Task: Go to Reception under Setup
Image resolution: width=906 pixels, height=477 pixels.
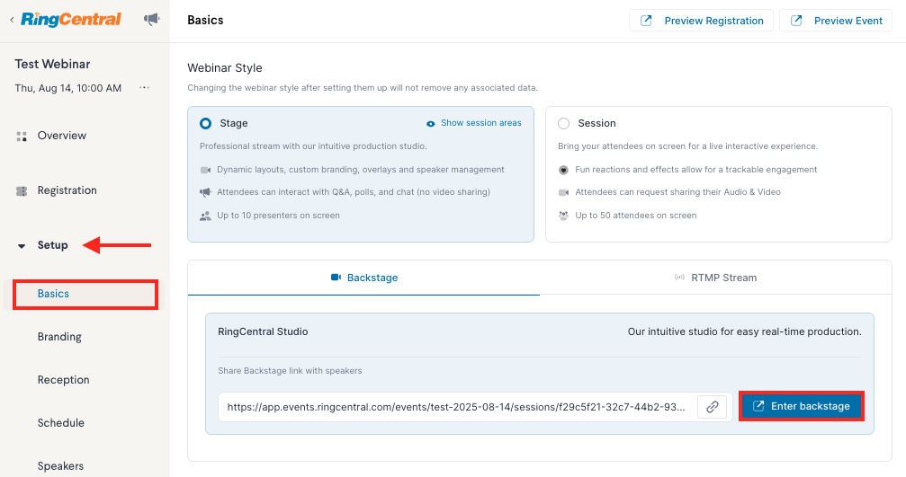Action: (x=64, y=380)
